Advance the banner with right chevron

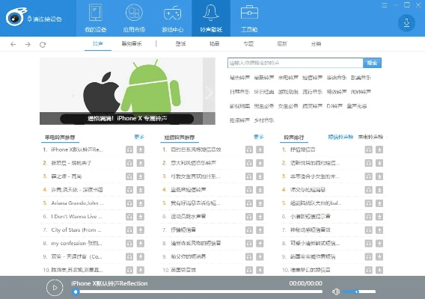pyautogui.click(x=209, y=93)
